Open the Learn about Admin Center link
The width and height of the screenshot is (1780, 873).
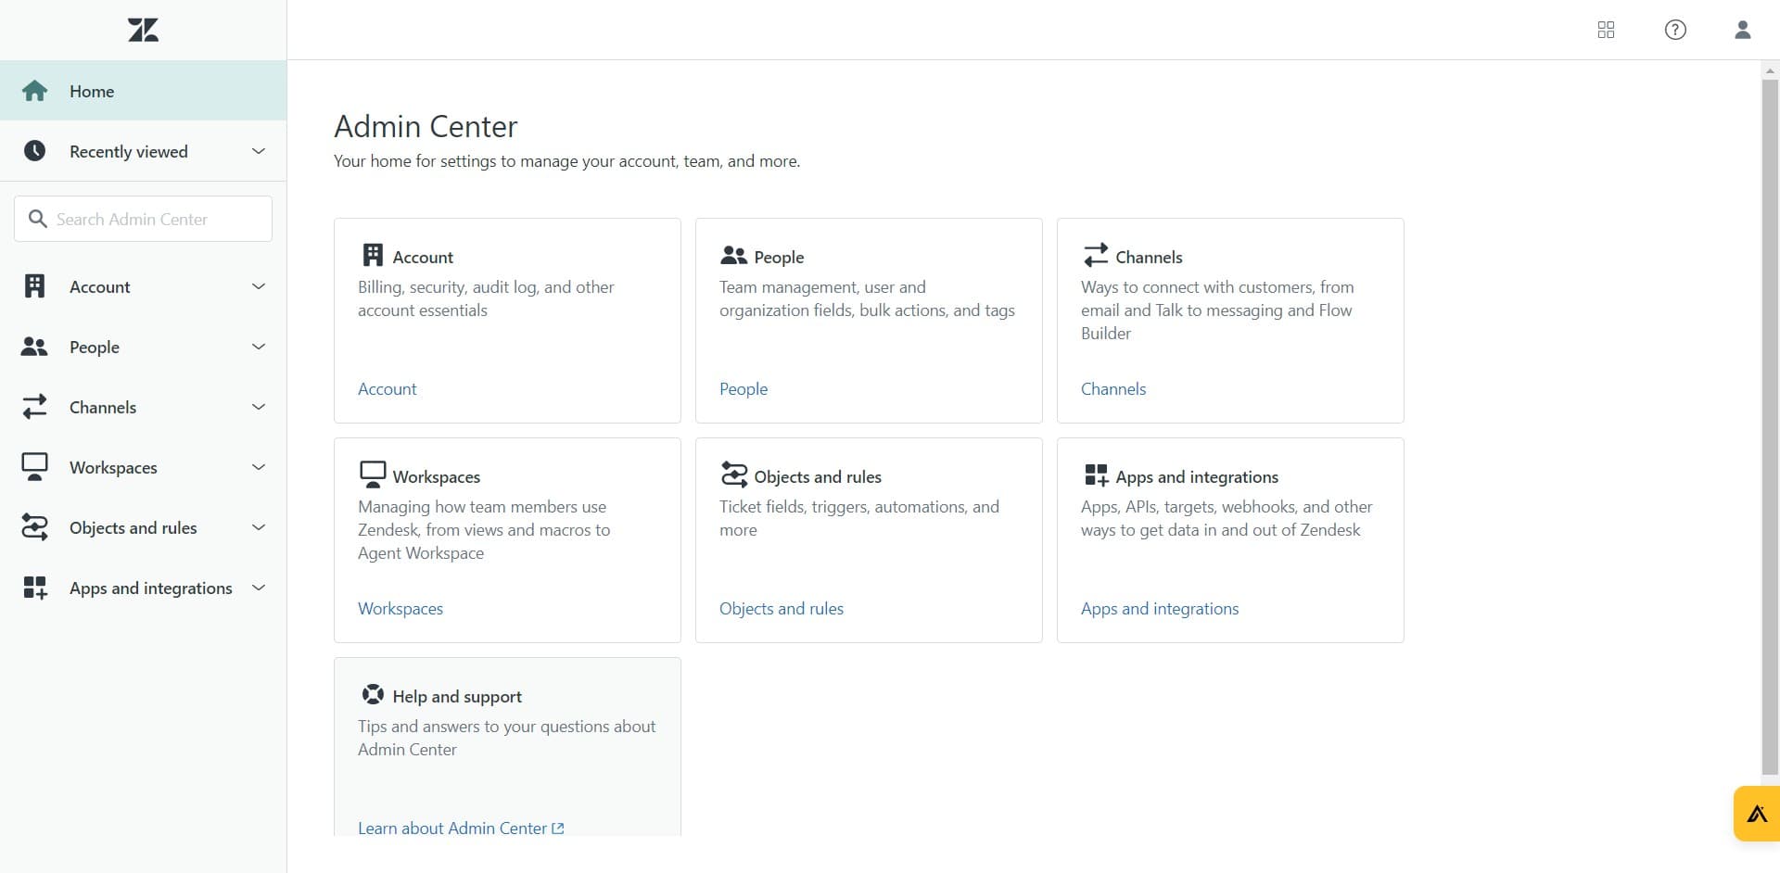(452, 828)
